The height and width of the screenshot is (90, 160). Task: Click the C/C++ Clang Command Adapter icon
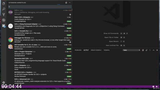[10, 26]
